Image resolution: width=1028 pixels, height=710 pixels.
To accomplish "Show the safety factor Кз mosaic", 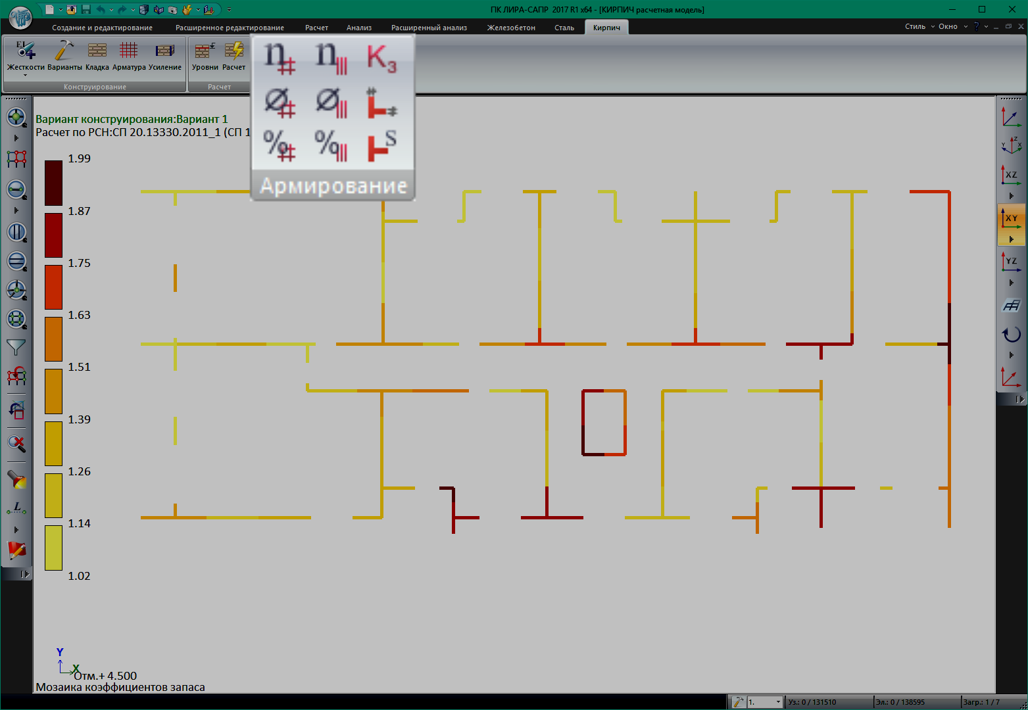I will (381, 58).
